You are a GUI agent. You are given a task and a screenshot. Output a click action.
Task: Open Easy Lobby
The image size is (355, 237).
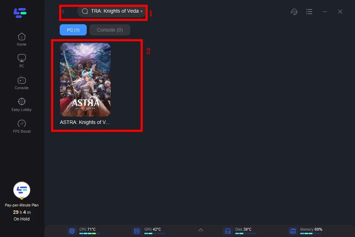coord(21,104)
